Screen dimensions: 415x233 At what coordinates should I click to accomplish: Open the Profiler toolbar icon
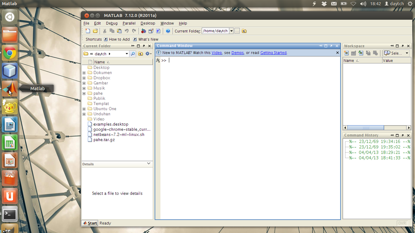[158, 31]
